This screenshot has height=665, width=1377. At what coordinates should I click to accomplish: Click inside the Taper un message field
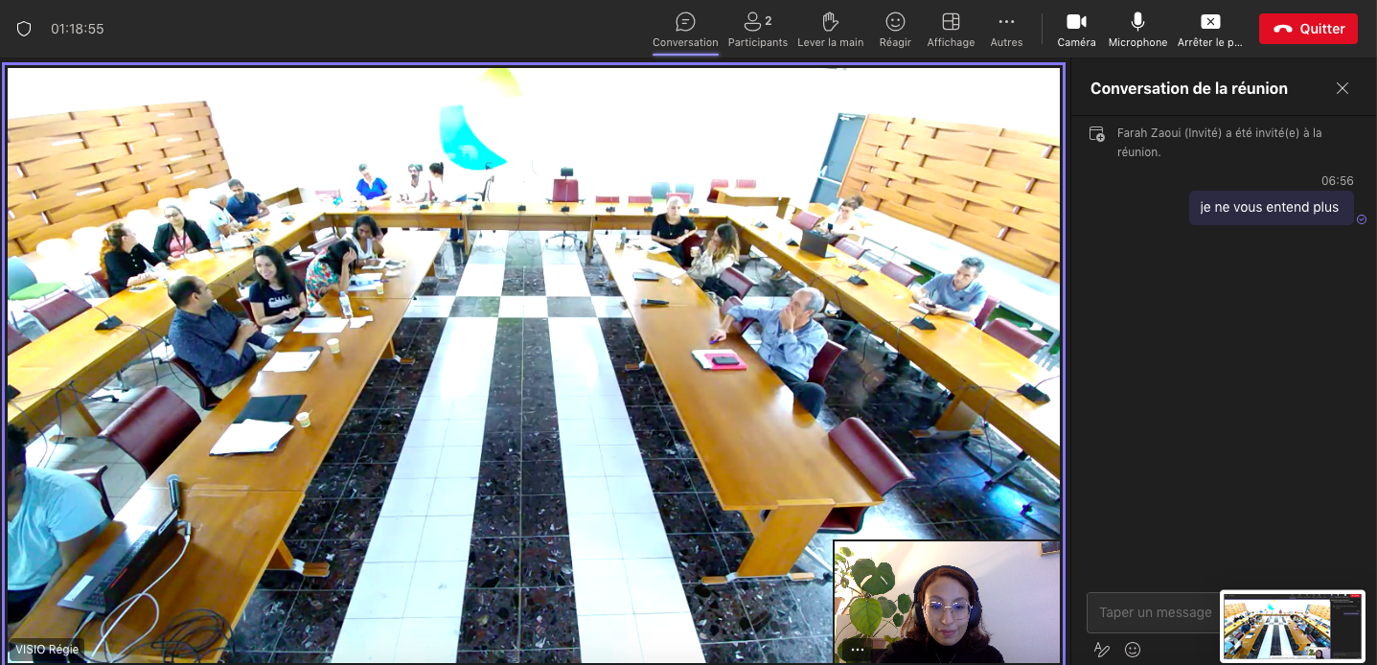(1154, 612)
